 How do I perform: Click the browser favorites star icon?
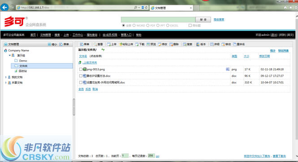point(290,8)
